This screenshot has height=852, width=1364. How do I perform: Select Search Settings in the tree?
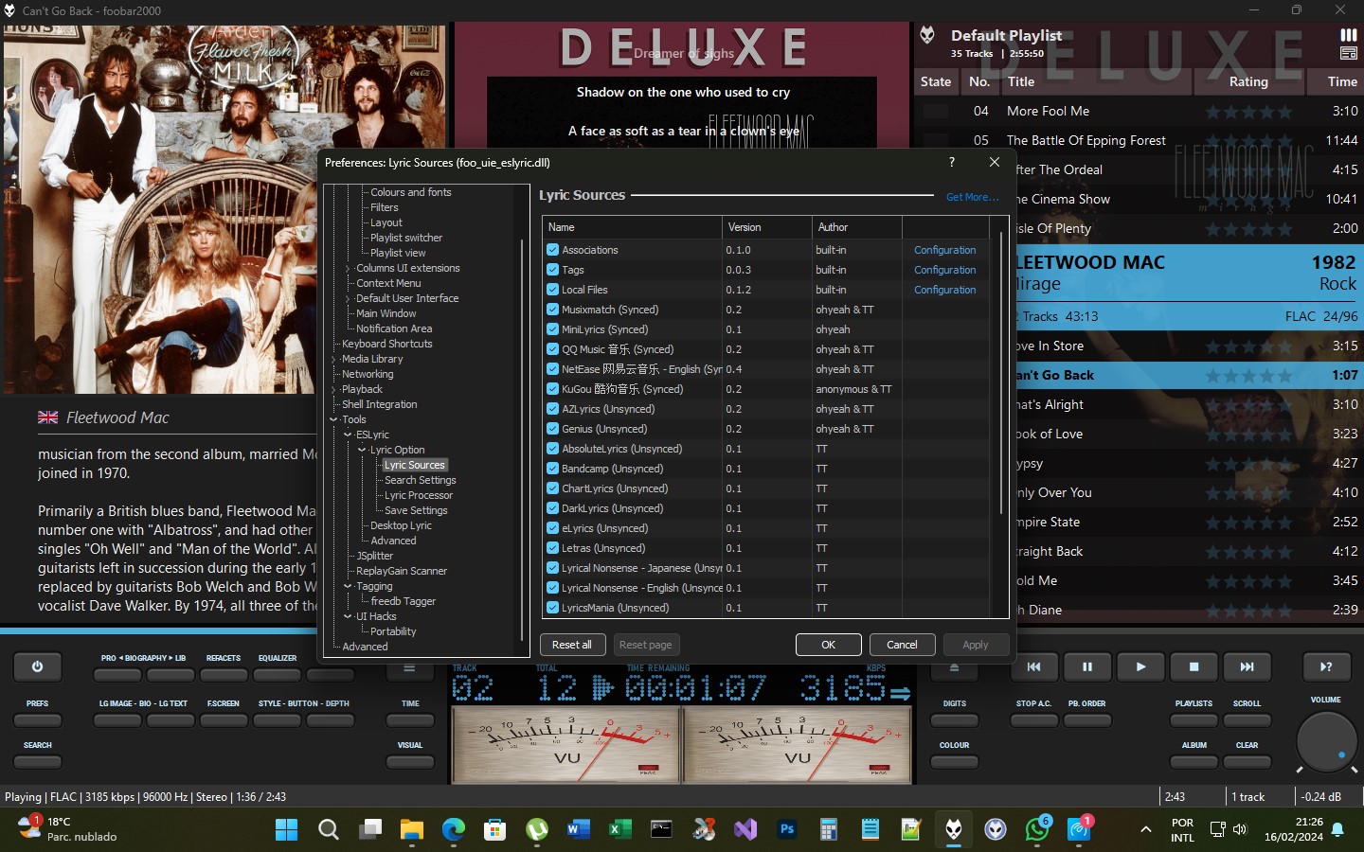[420, 480]
